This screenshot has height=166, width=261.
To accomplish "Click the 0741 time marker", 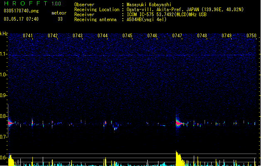I will coord(28,36).
